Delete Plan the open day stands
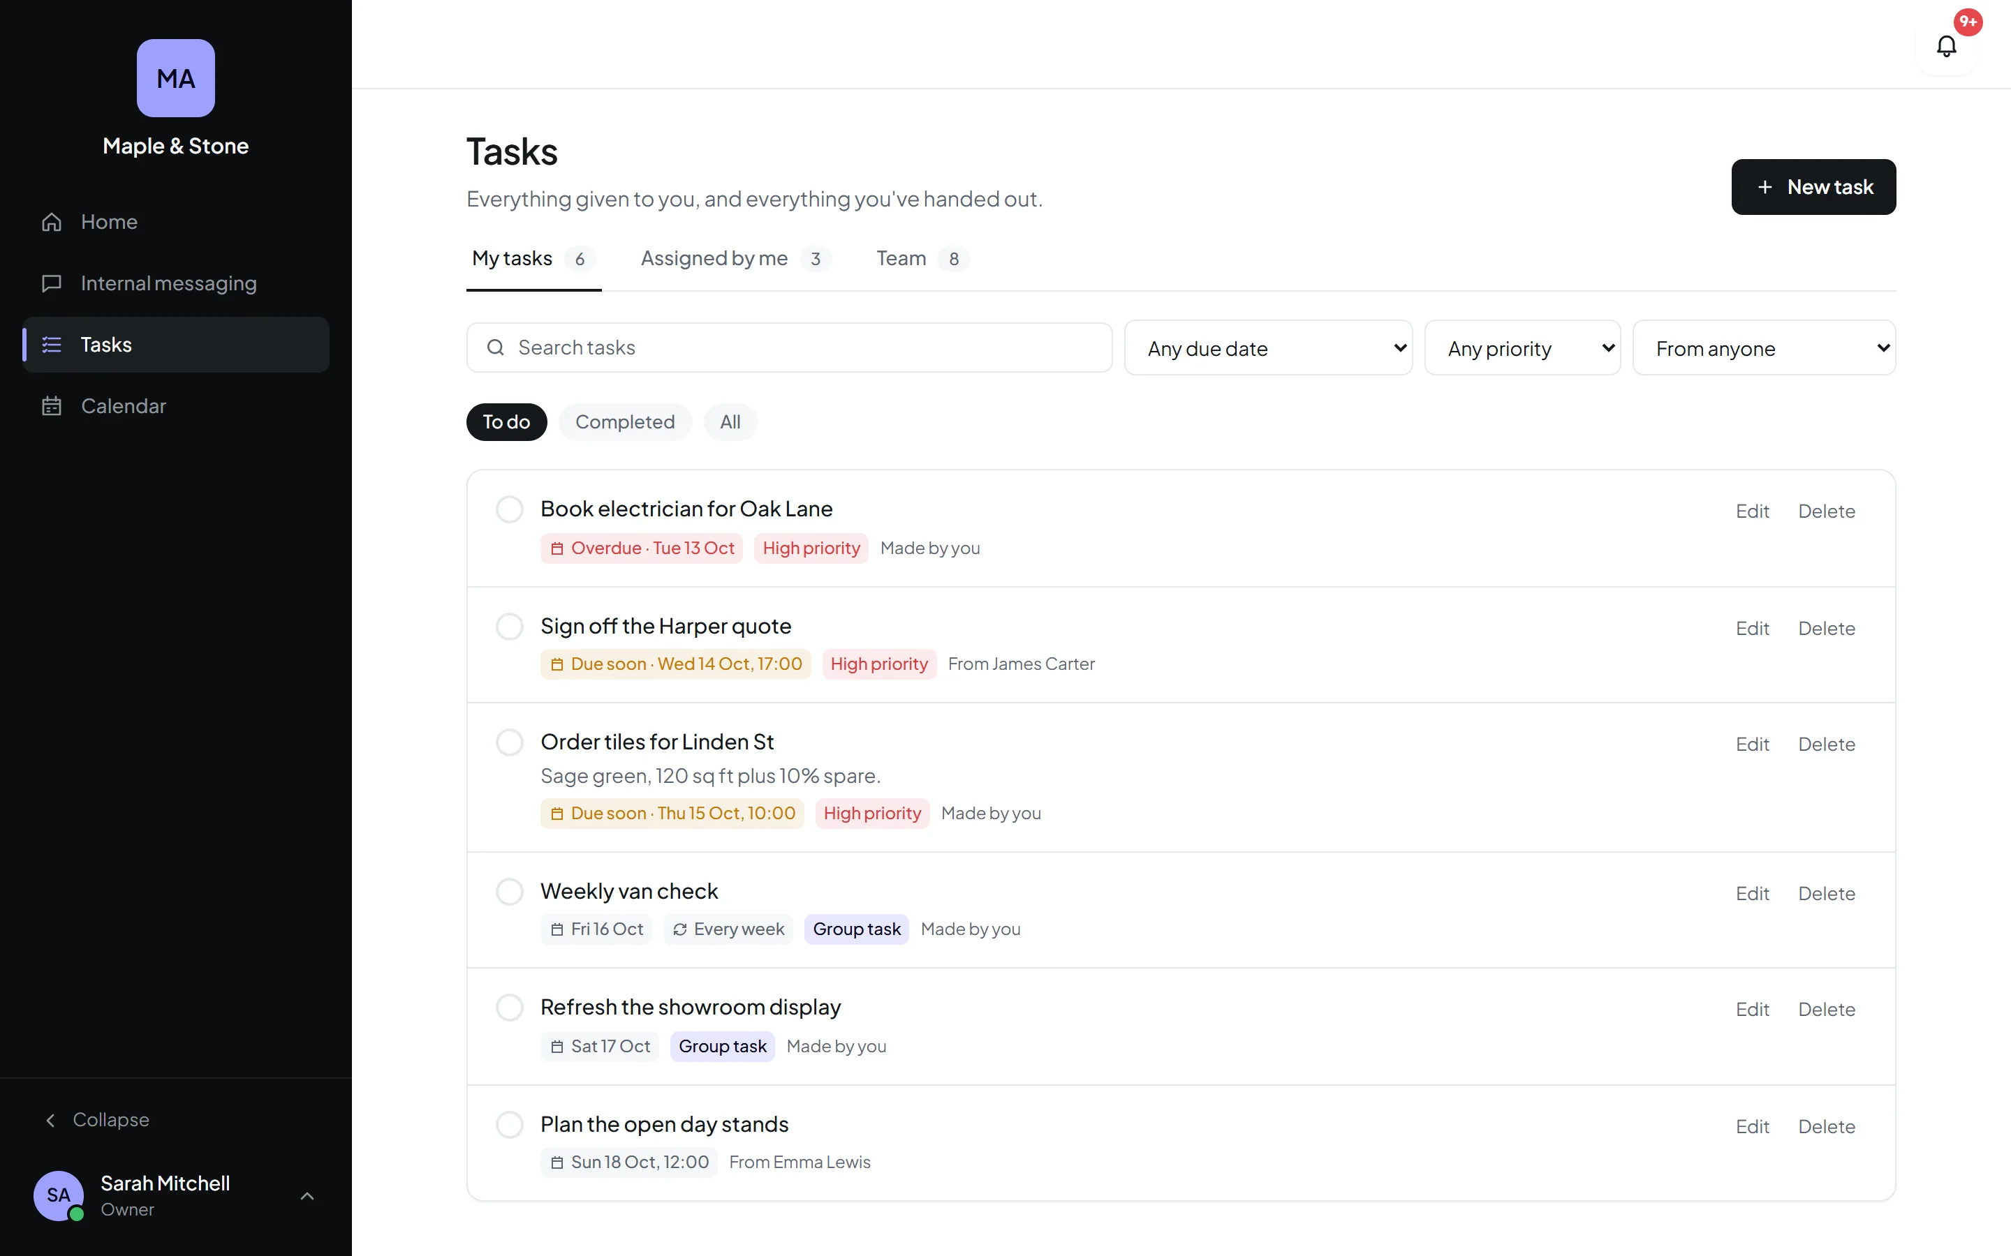 (1826, 1126)
